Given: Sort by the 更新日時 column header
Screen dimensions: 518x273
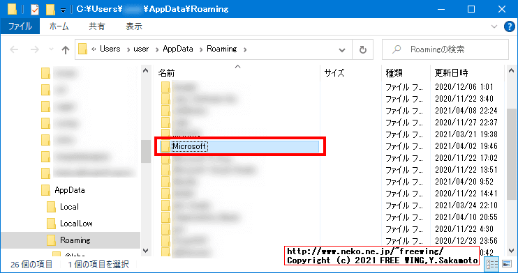Looking at the screenshot, I should pos(451,73).
